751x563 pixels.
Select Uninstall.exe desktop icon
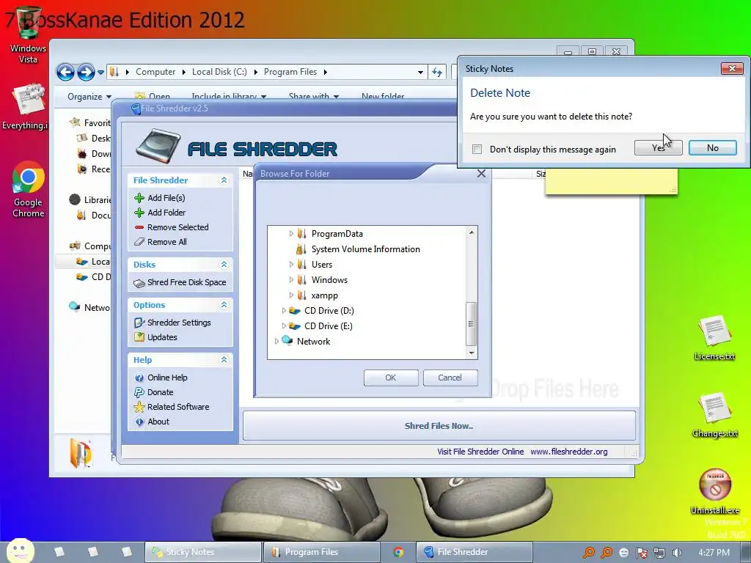point(714,491)
